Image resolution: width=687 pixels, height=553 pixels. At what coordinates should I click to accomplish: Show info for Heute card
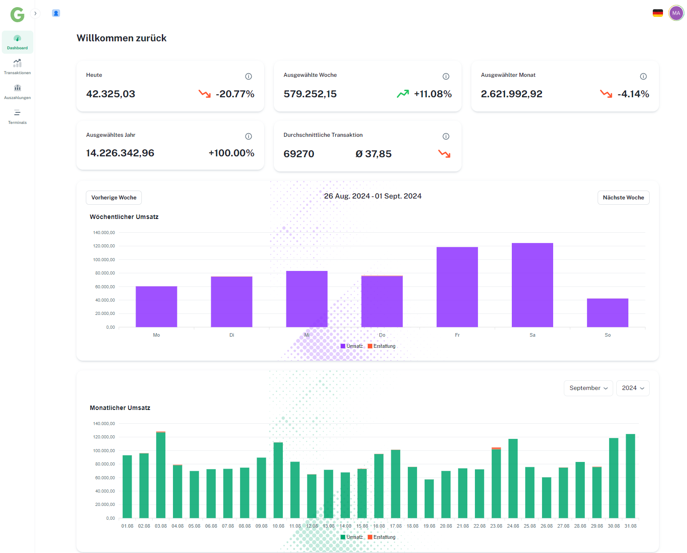click(249, 76)
